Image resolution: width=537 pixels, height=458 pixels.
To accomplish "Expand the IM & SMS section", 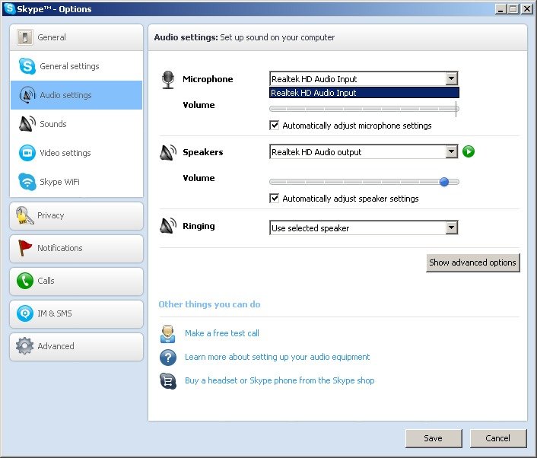I will 77,313.
